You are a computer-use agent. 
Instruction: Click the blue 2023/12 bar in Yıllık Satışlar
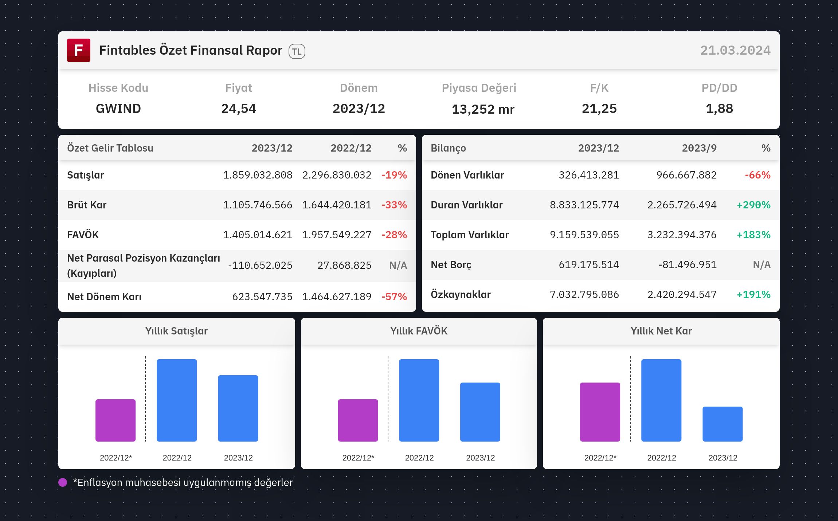[238, 408]
